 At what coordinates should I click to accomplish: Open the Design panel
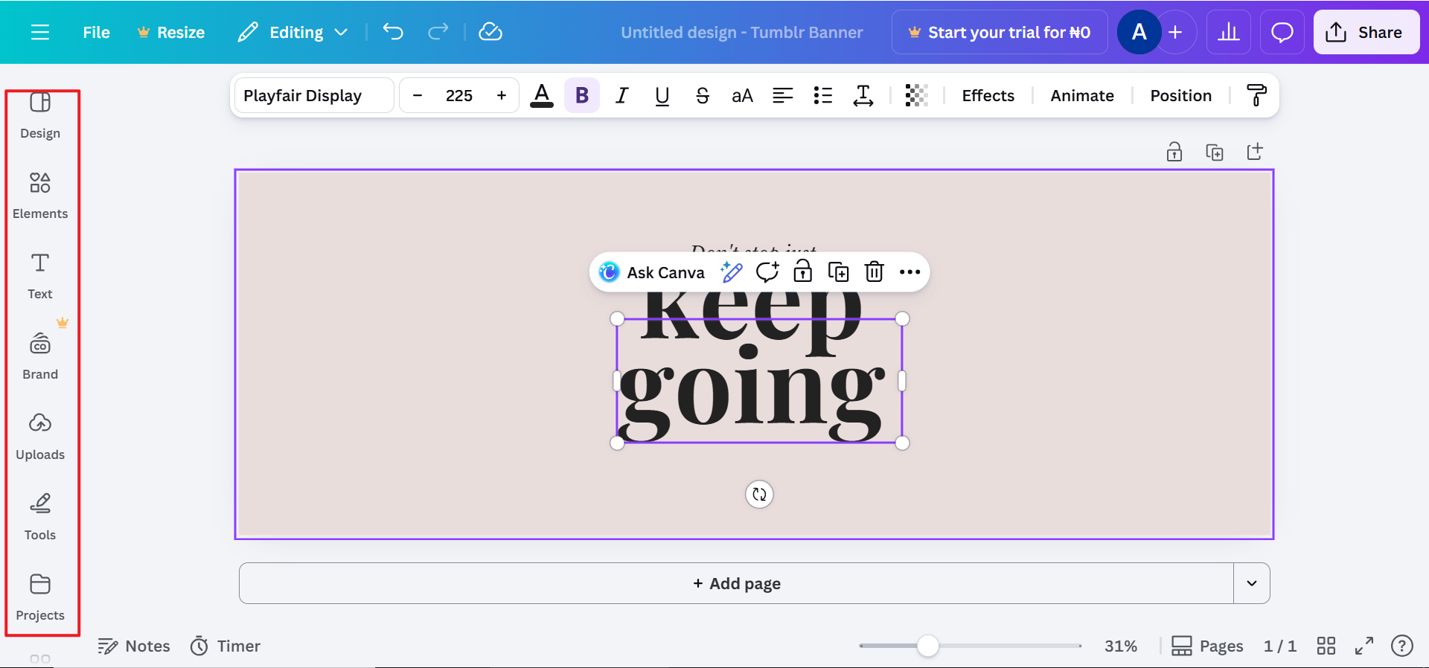(x=40, y=116)
